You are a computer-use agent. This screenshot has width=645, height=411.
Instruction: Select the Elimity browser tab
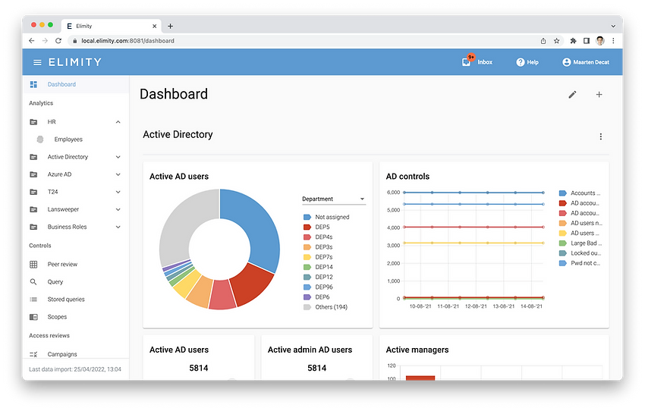(110, 26)
